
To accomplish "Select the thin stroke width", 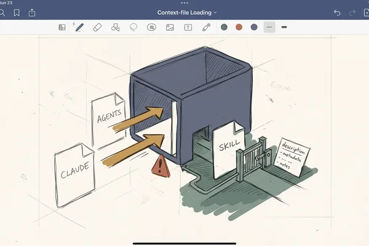I will pyautogui.click(x=269, y=27).
